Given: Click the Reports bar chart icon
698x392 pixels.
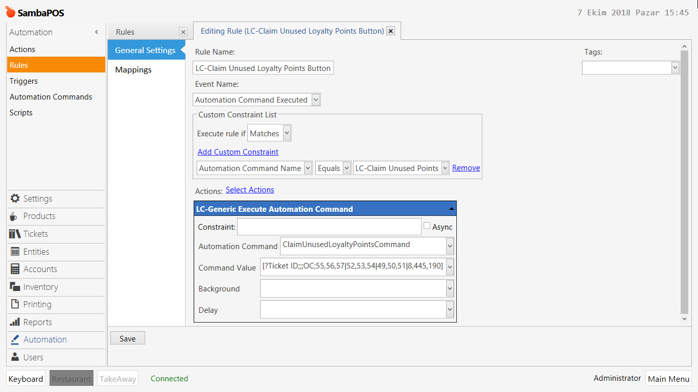Looking at the screenshot, I should (15, 322).
